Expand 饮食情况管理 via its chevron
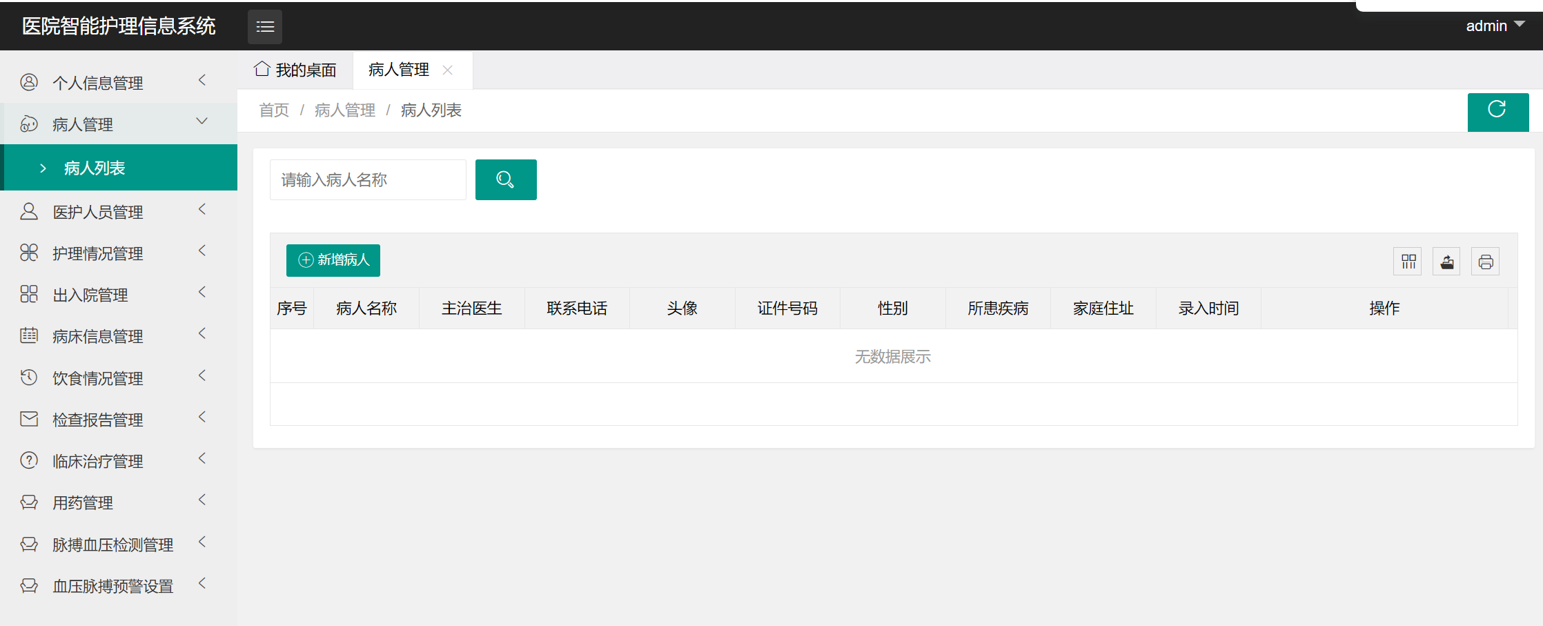The height and width of the screenshot is (626, 1543). (x=202, y=375)
